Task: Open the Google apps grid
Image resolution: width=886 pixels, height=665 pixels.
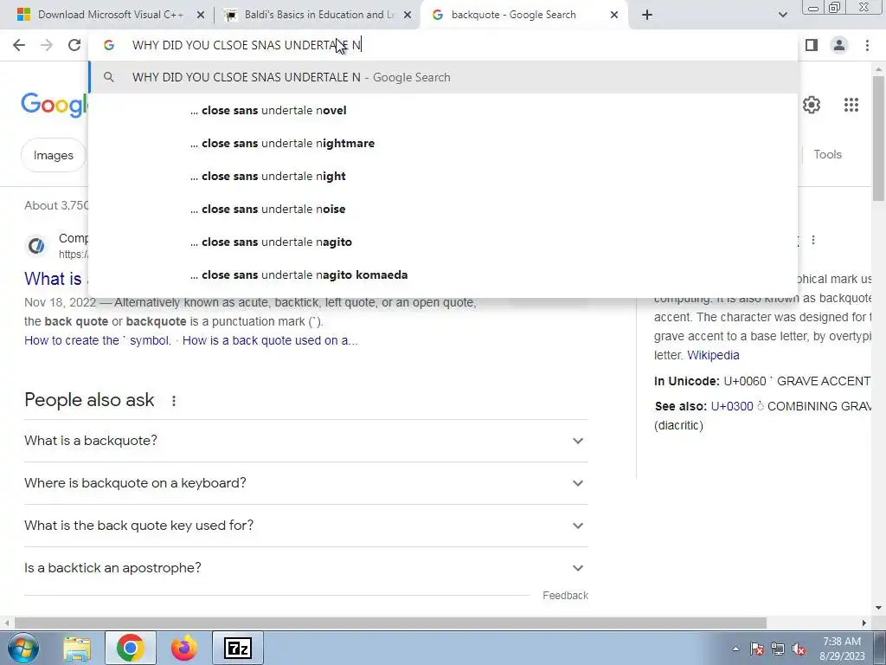Action: point(851,105)
